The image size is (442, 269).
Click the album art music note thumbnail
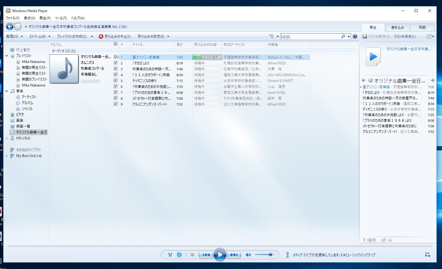click(64, 69)
